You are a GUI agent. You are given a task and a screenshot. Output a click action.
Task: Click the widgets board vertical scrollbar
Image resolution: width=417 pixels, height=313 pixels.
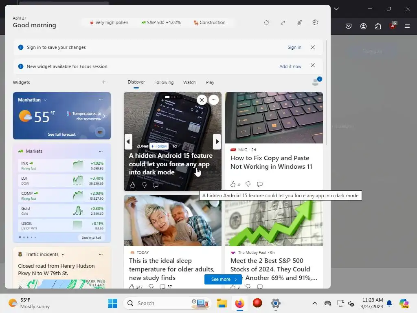[327, 93]
